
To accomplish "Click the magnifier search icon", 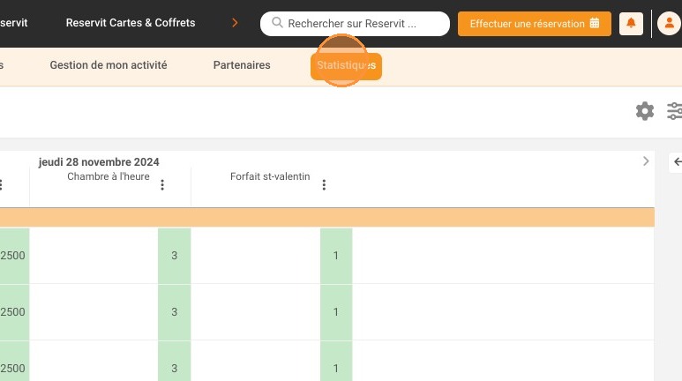I will (x=277, y=23).
